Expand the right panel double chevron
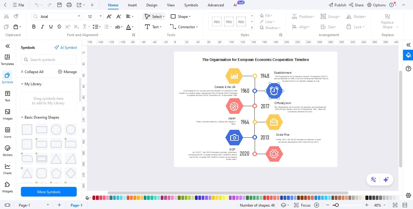The image size is (413, 209). coord(408,45)
